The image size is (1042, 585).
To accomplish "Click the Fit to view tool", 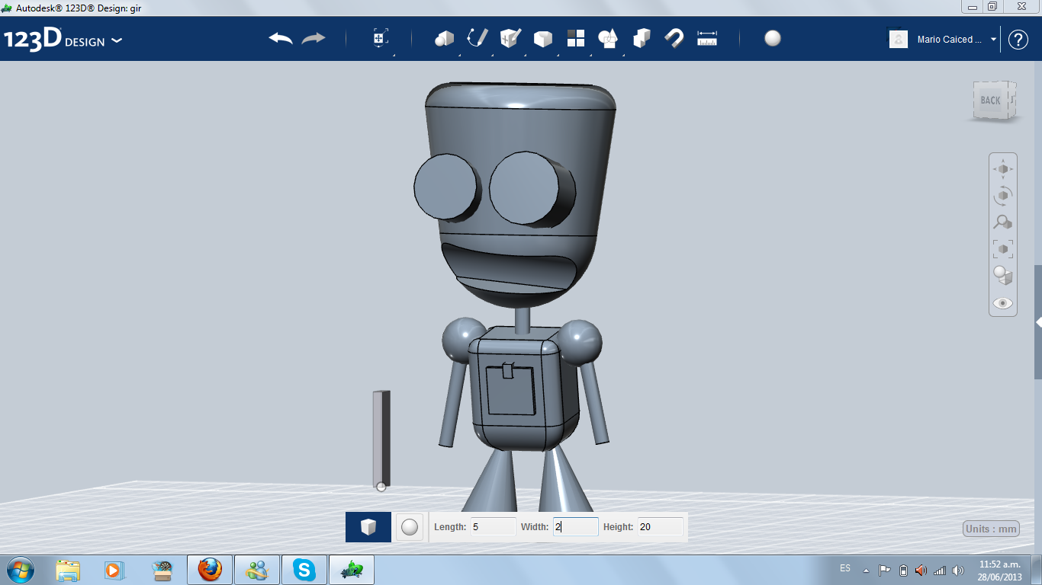I will tap(1003, 248).
